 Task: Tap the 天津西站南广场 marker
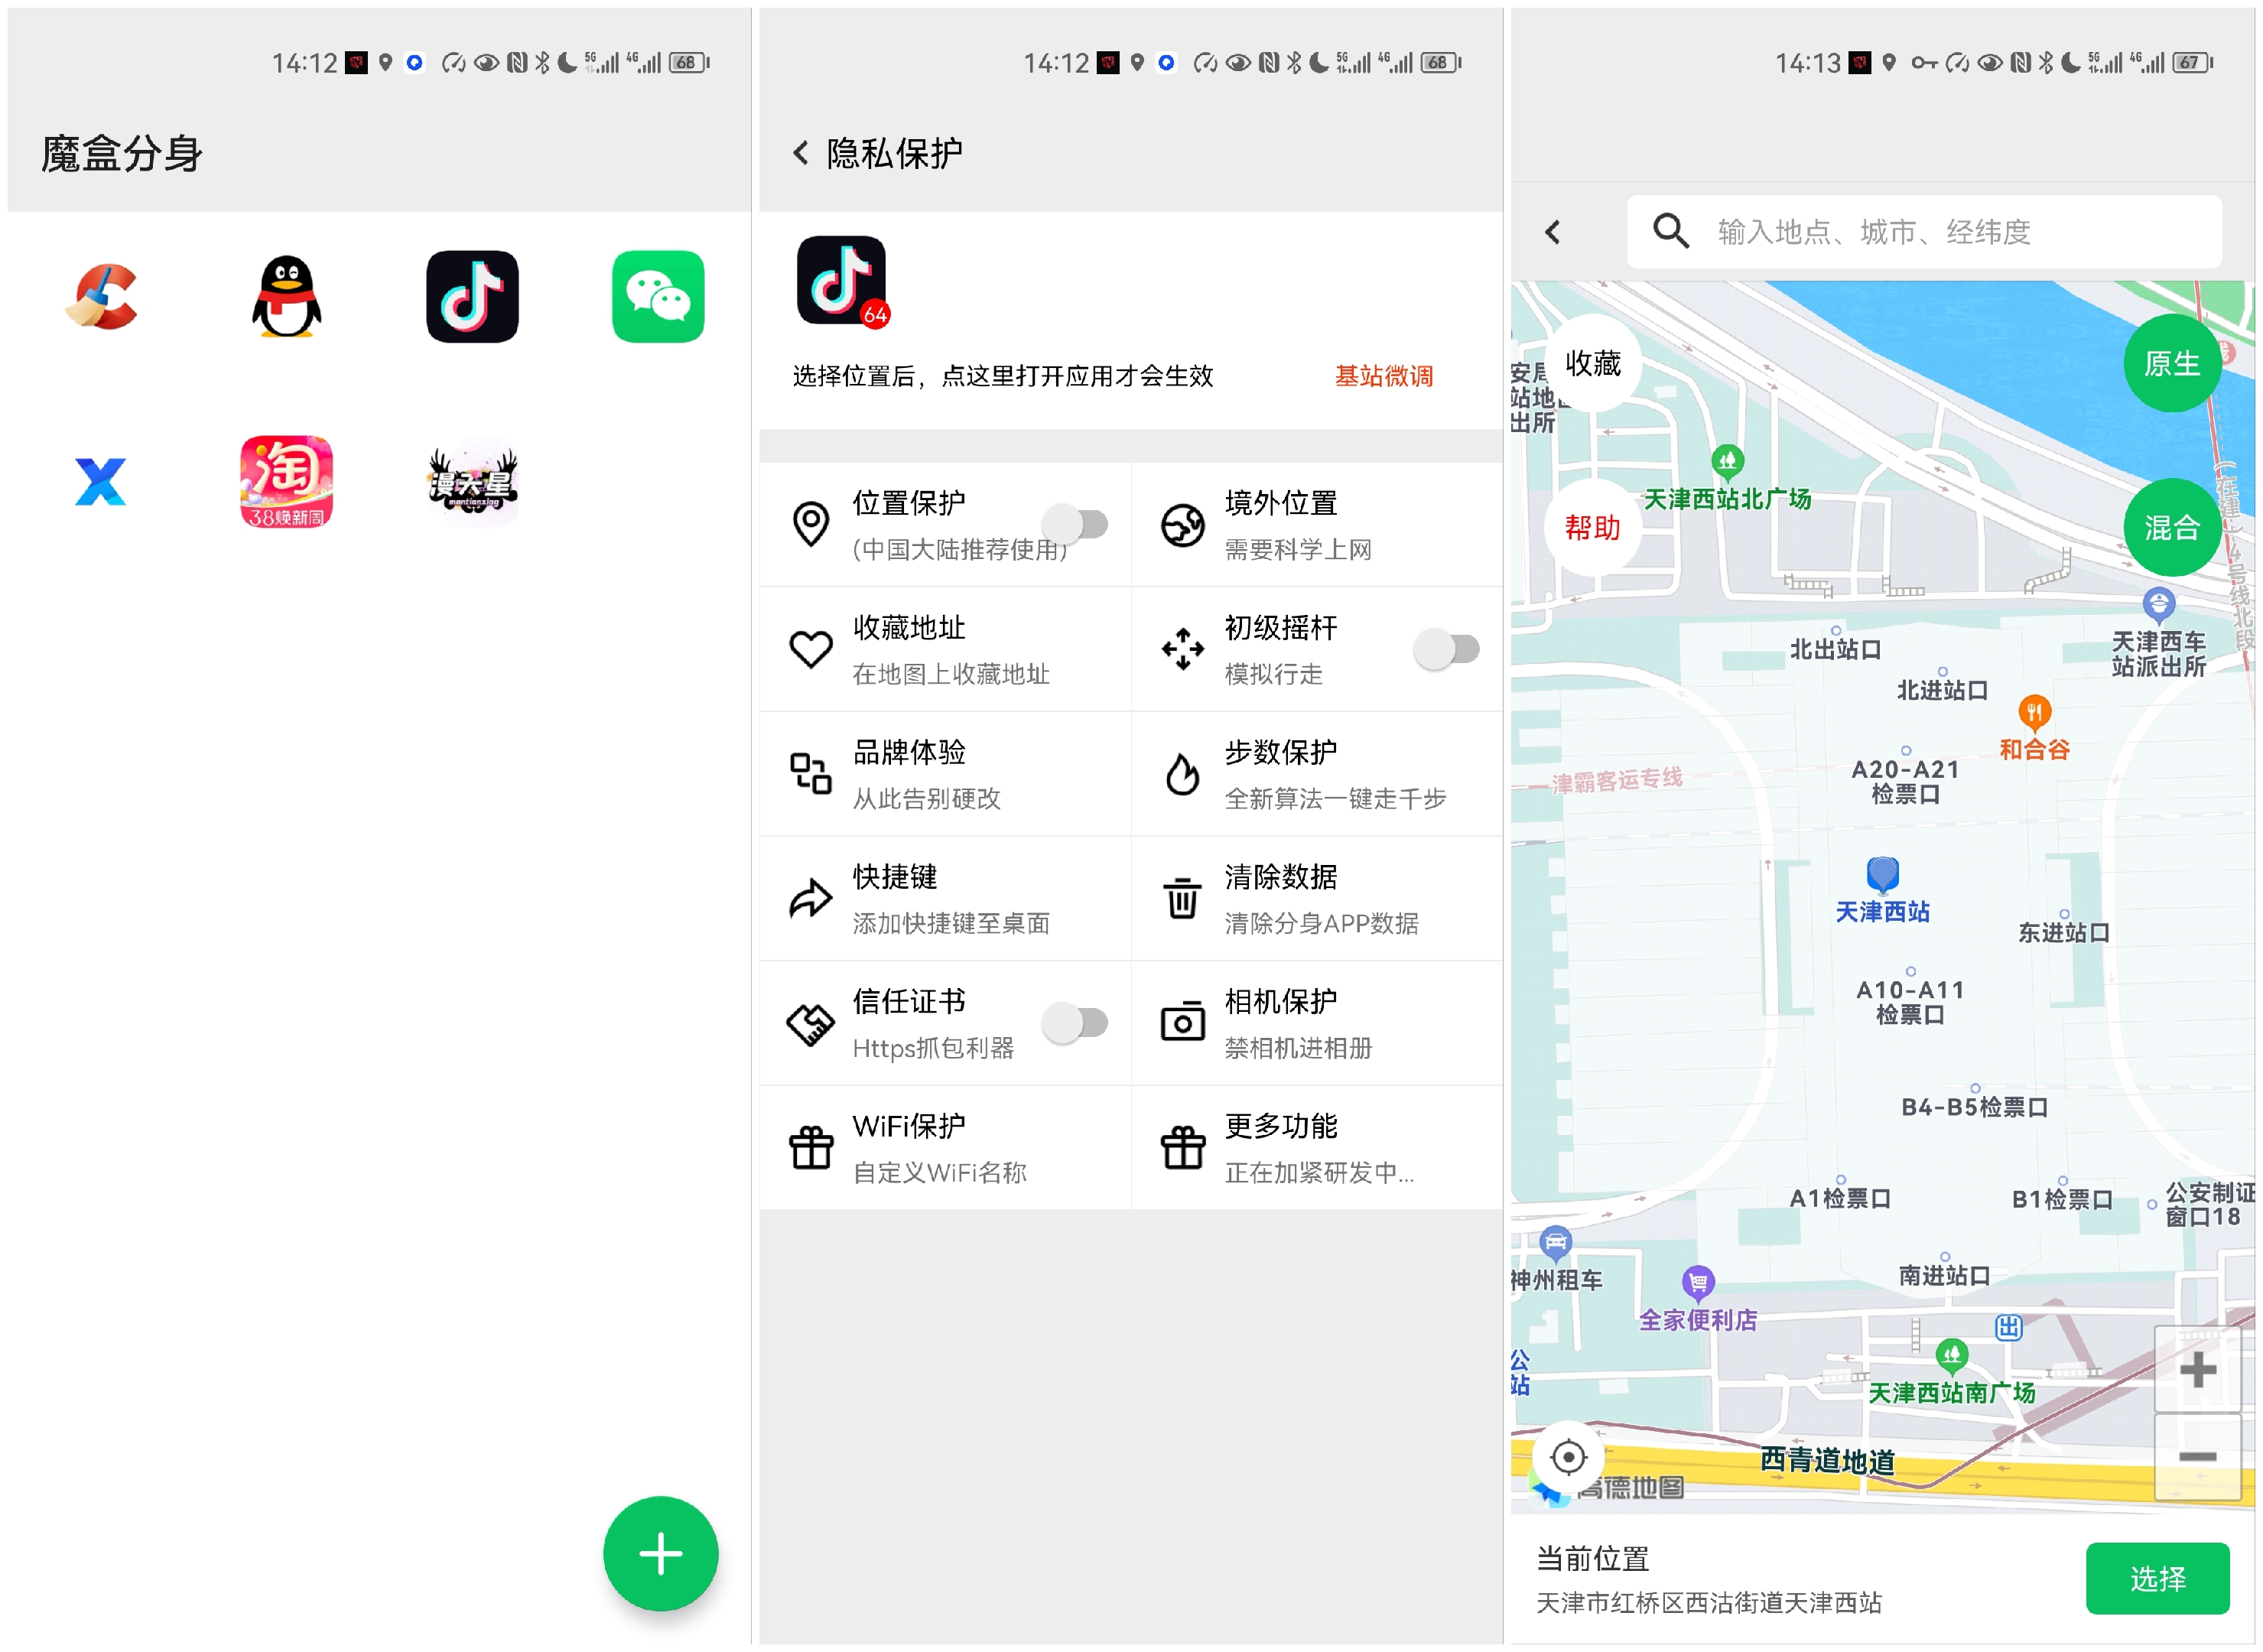[x=1952, y=1356]
